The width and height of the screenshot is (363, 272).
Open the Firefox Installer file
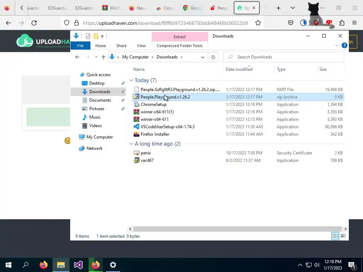coord(155,134)
